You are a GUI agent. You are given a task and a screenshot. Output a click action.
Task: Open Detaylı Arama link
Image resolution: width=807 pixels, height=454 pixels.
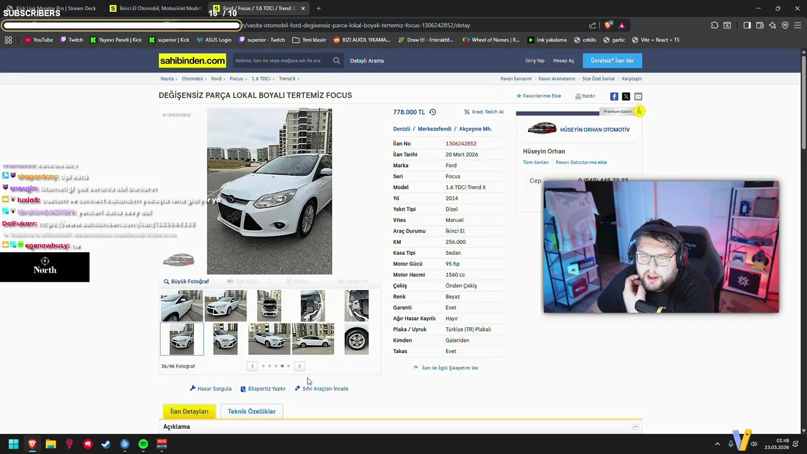pos(367,61)
